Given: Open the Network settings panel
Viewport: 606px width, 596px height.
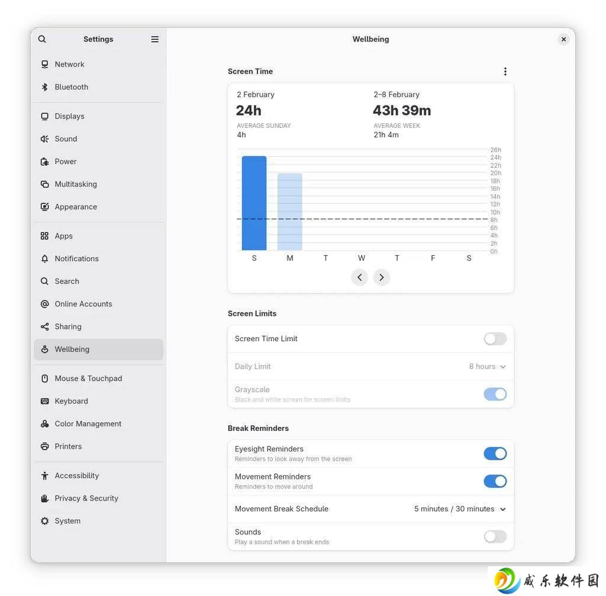Looking at the screenshot, I should point(98,64).
